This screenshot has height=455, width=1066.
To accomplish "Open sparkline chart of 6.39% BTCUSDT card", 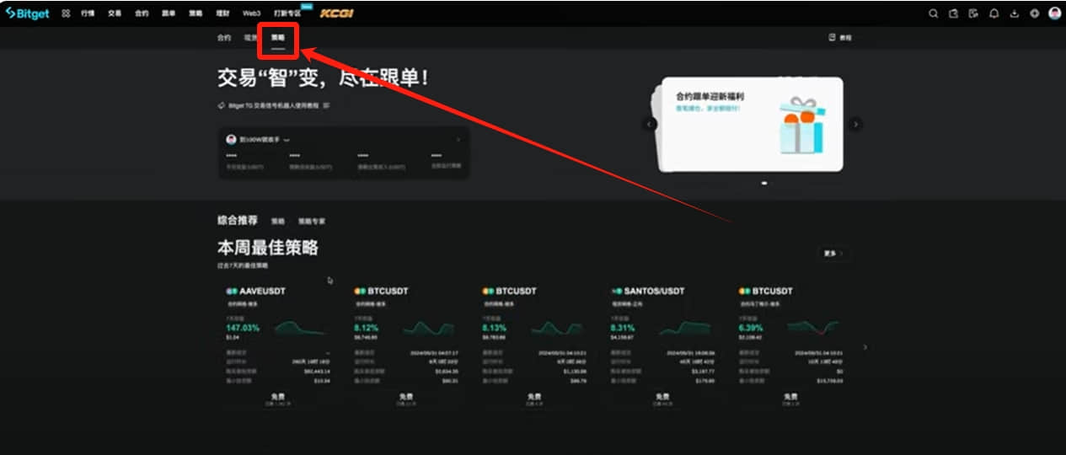I will coord(813,327).
